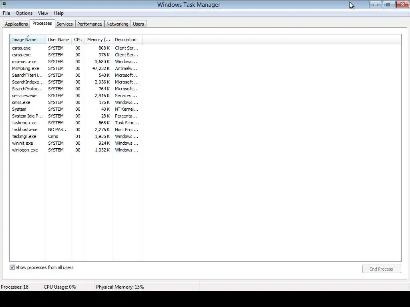The width and height of the screenshot is (410, 307).
Task: Select SearchIndexe... process row
Action: tap(76, 82)
